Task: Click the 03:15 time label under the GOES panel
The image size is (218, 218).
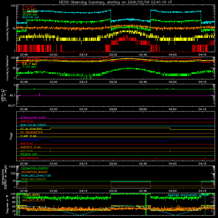Action: [83, 109]
